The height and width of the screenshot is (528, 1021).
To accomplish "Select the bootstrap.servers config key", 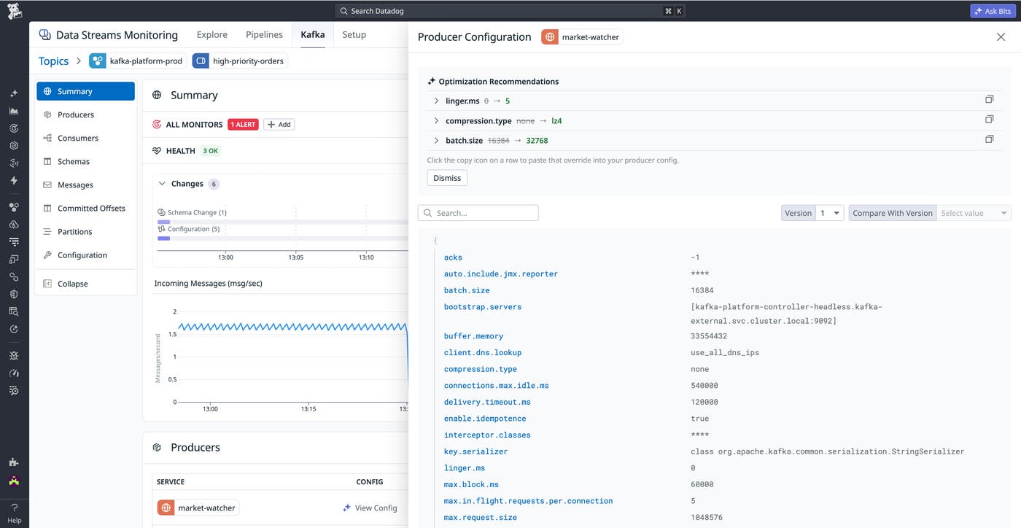I will coord(483,307).
